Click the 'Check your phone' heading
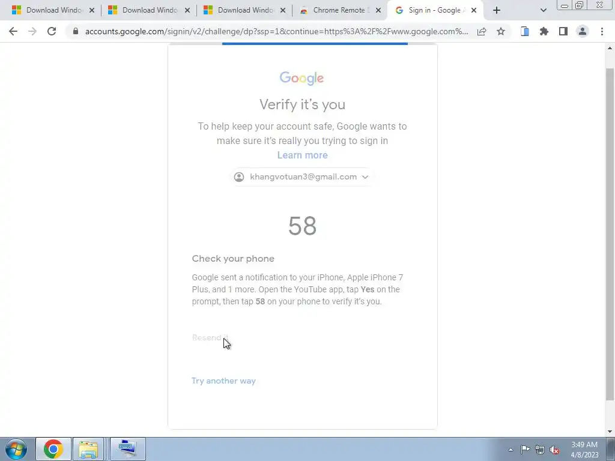Viewport: 615px width, 461px height. pos(233,259)
